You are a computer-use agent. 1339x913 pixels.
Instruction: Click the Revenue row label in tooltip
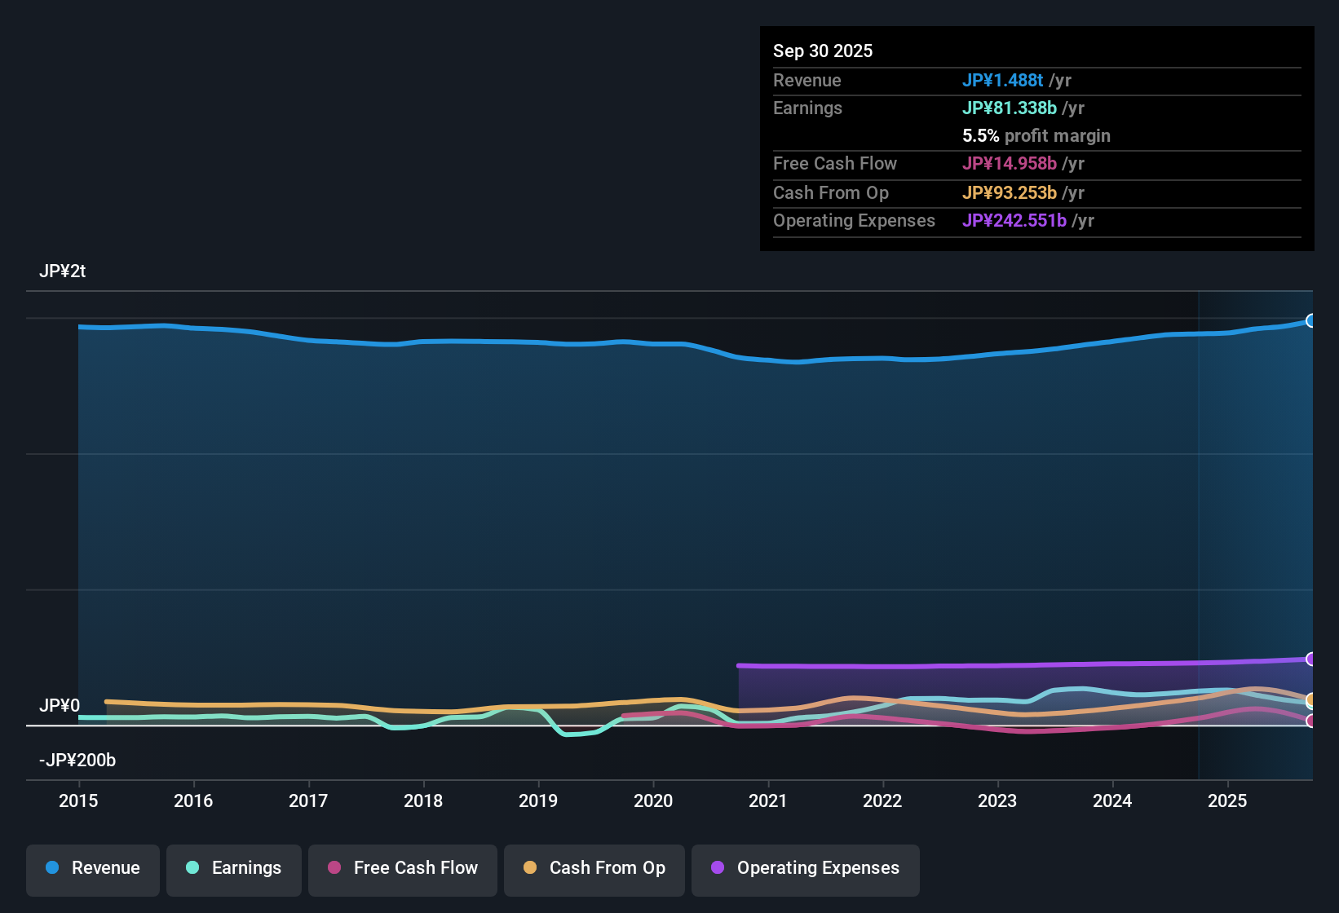(807, 81)
